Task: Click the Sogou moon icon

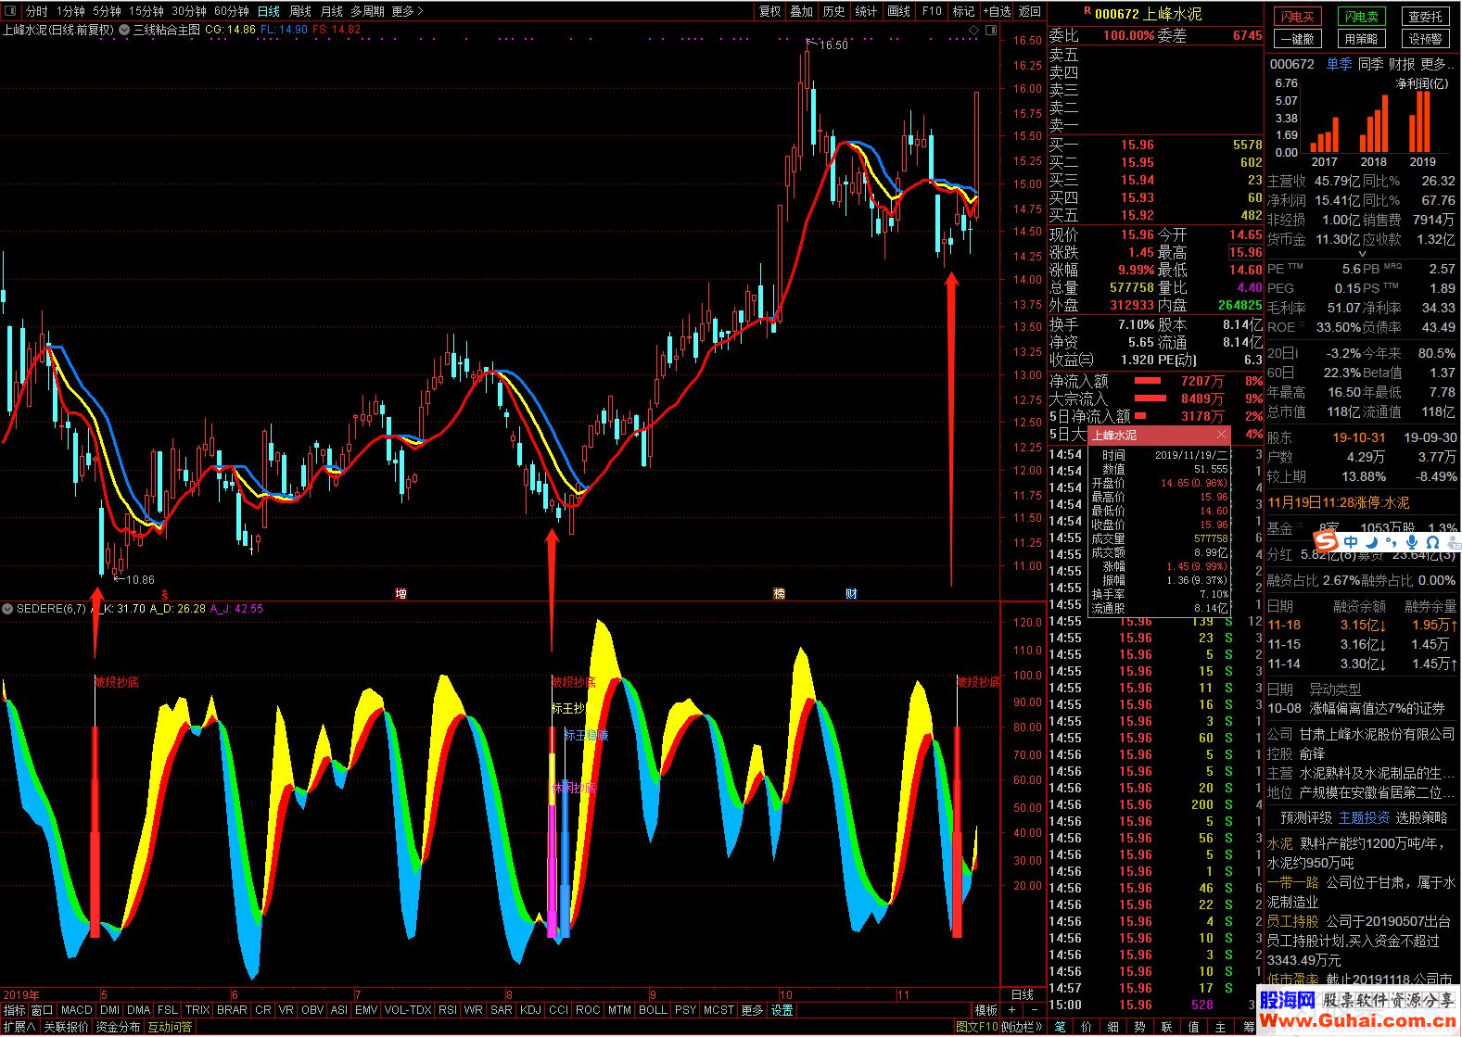Action: click(x=1372, y=542)
